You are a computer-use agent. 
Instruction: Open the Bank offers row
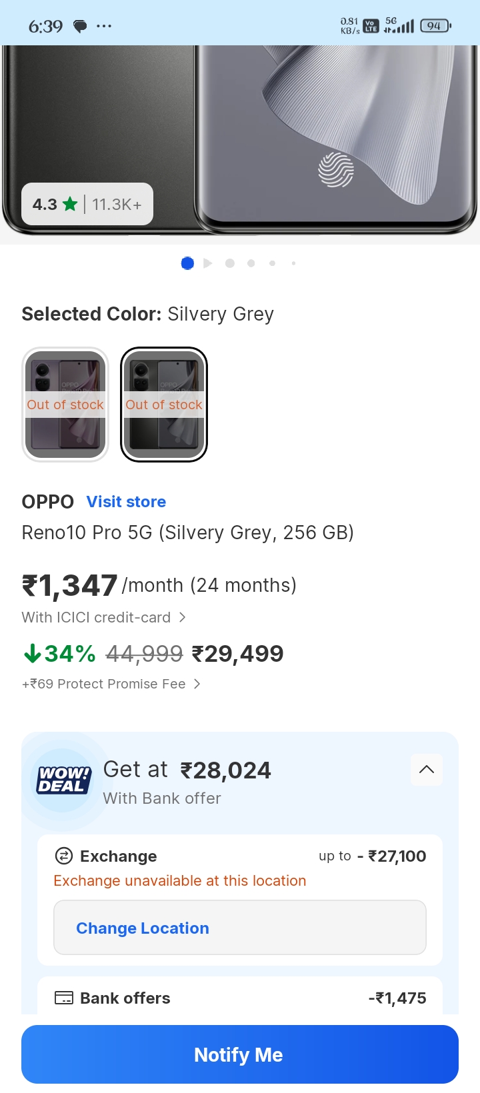coord(240,998)
